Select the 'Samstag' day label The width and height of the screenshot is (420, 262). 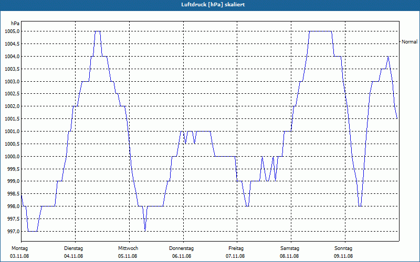pyautogui.click(x=290, y=248)
